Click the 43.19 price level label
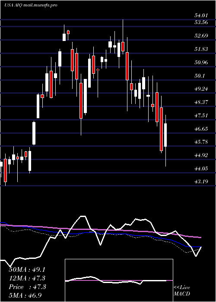The width and height of the screenshot is (216, 302). coord(201,182)
